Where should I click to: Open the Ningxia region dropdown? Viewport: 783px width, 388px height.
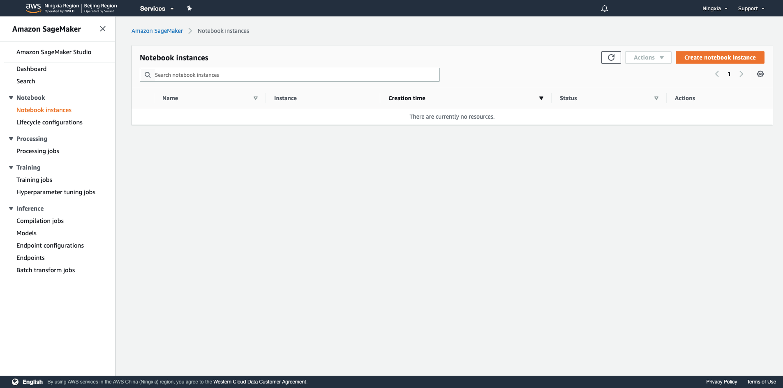pyautogui.click(x=715, y=8)
